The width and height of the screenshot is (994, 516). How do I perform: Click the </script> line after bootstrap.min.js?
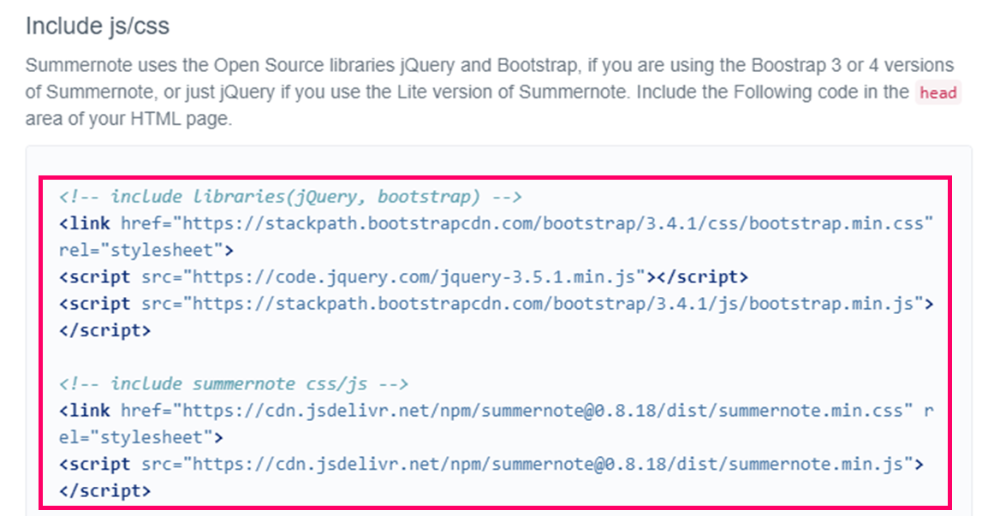[105, 330]
